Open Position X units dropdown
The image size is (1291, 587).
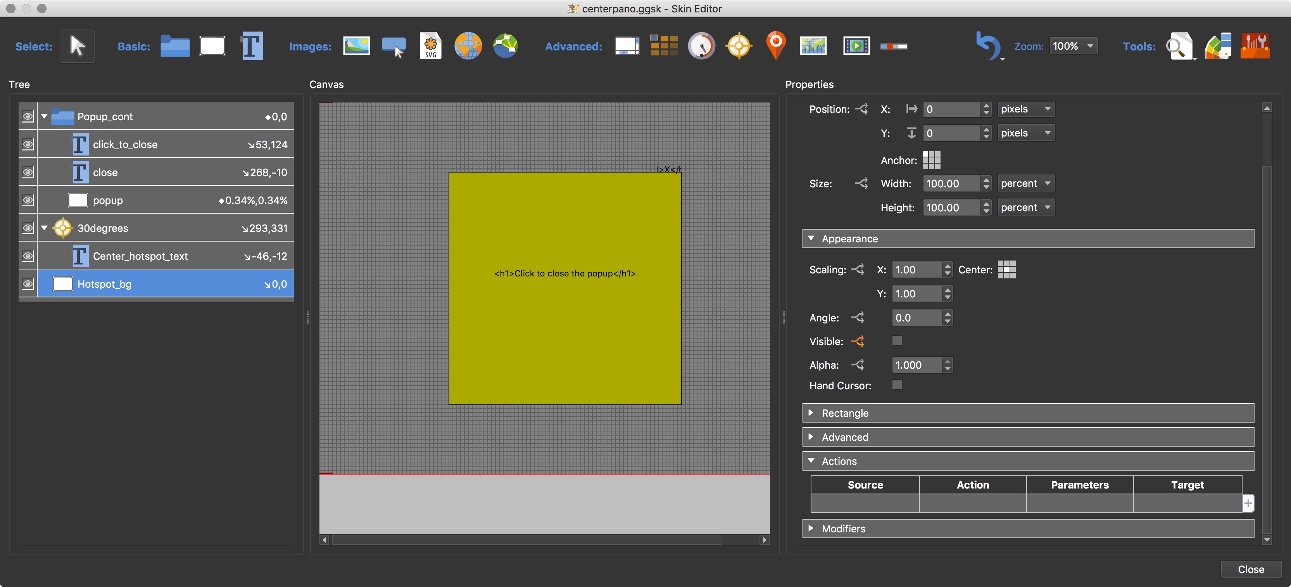point(1026,109)
